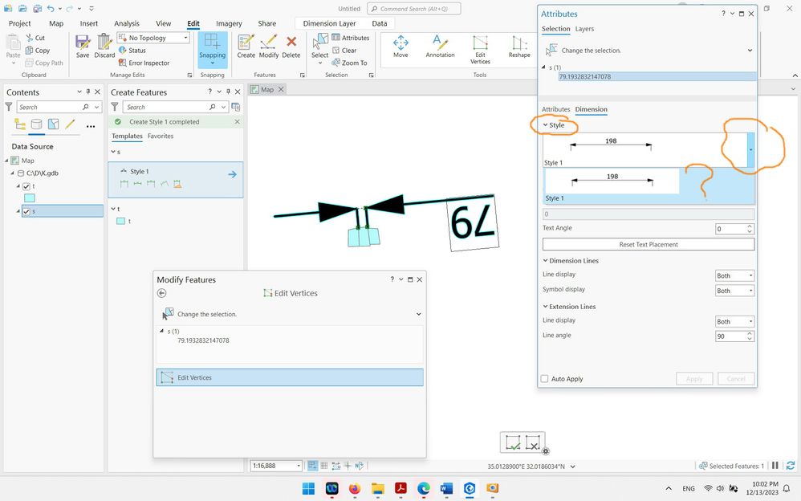Open the Dimension Layer contextual tab
Screen dimensions: 801x501
(330, 23)
